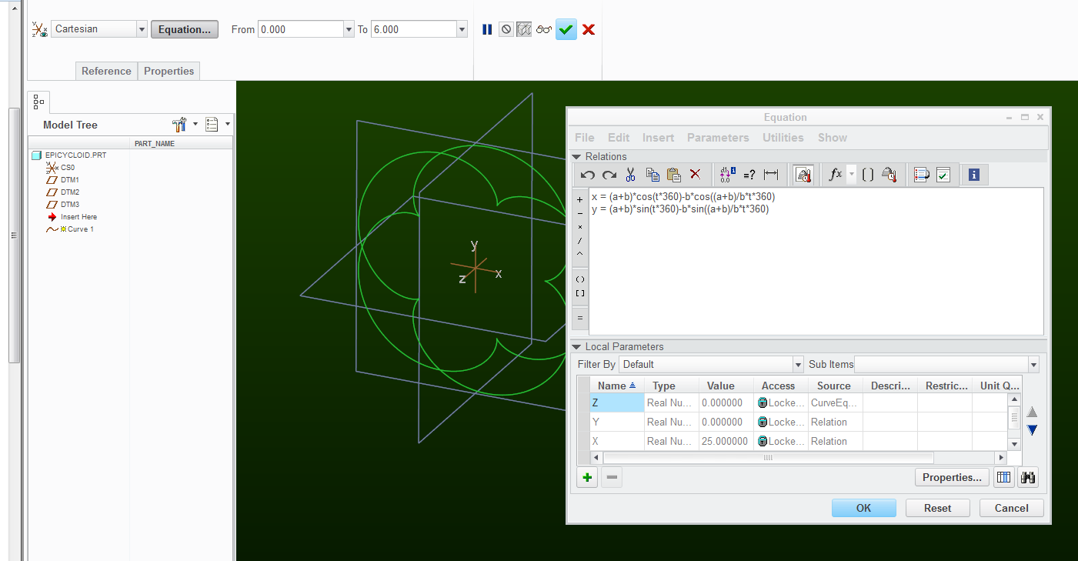This screenshot has height=561, width=1078.
Task: Open the Show menu
Action: tap(833, 138)
